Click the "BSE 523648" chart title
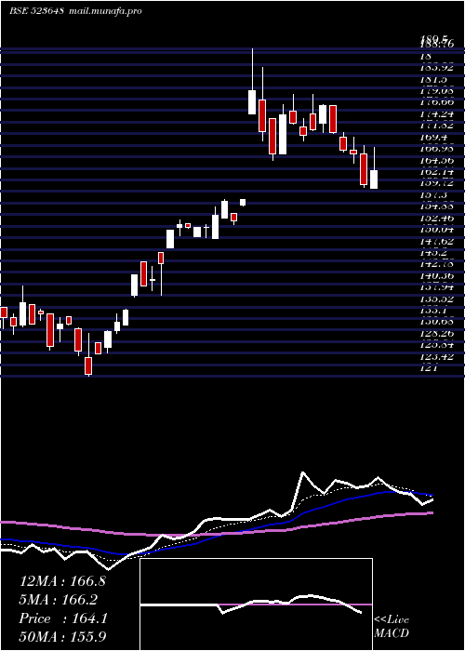 tap(36, 11)
